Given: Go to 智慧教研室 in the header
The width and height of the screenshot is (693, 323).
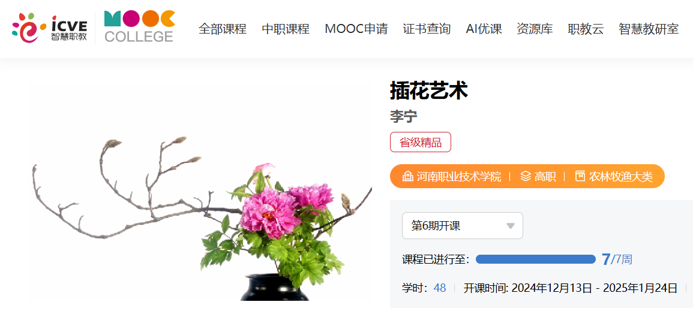Looking at the screenshot, I should (x=649, y=29).
